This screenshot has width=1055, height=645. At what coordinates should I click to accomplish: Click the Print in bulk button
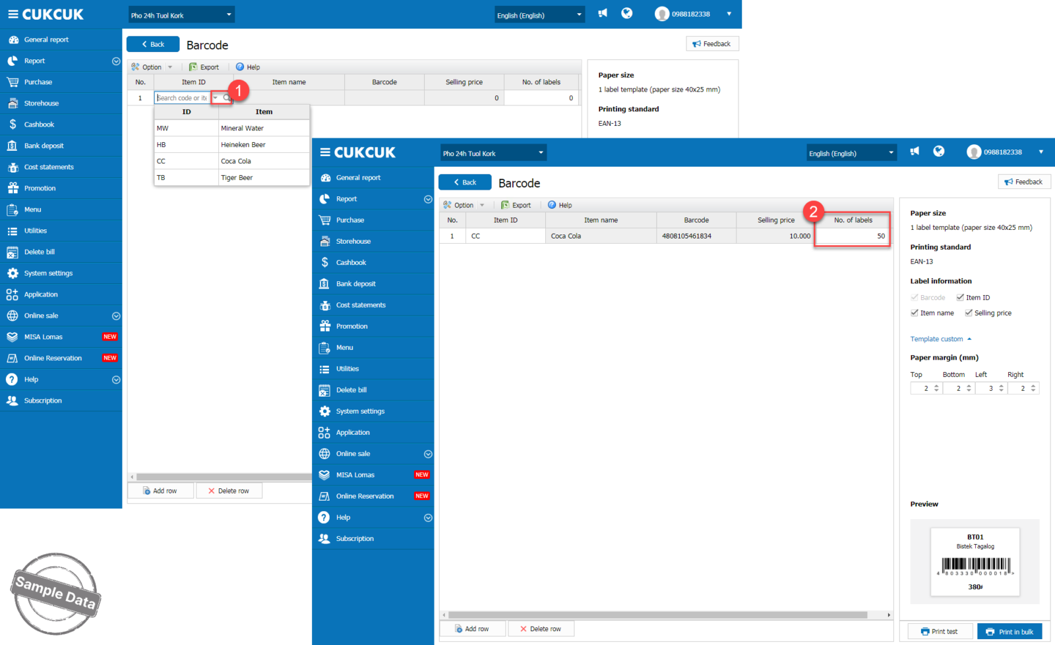1010,631
